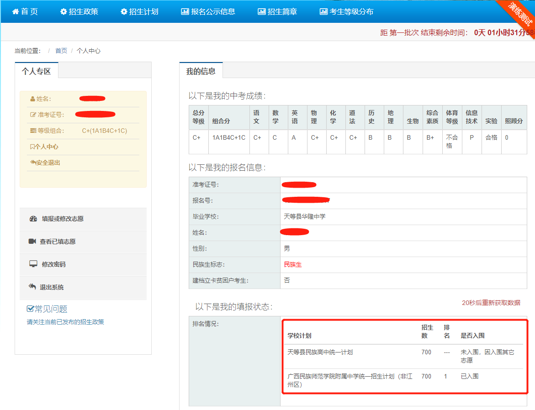
Task: Click the 请关注当前已发布的招生政策 link
Action: tap(65, 322)
